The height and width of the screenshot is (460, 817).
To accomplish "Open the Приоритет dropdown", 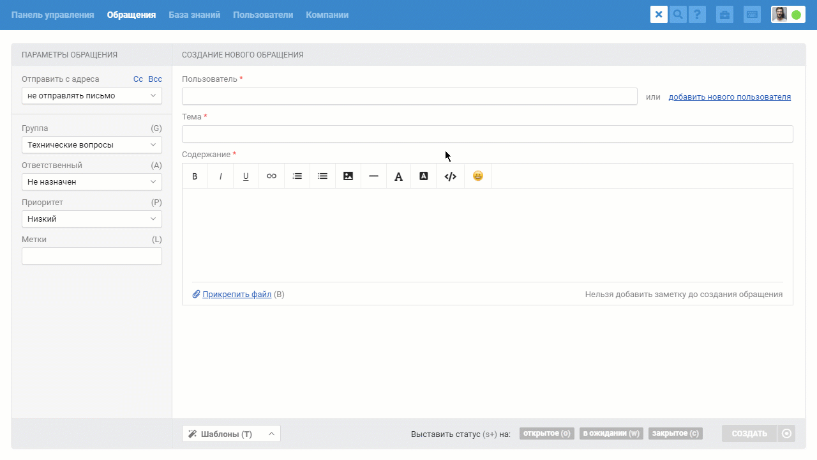I will click(x=92, y=219).
